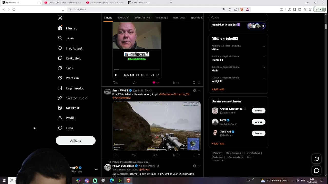328x184 pixels.
Task: Seek on the video progress bar
Action: tap(137, 70)
